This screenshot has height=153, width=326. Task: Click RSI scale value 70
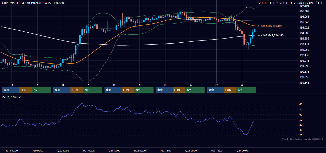[301, 109]
